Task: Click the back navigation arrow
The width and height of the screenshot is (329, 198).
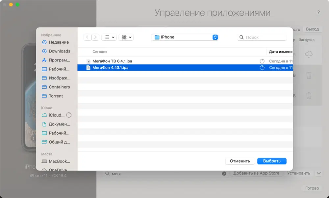Action: (x=88, y=37)
